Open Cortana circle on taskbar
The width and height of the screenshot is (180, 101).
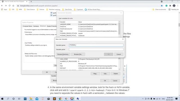[x=13, y=99]
